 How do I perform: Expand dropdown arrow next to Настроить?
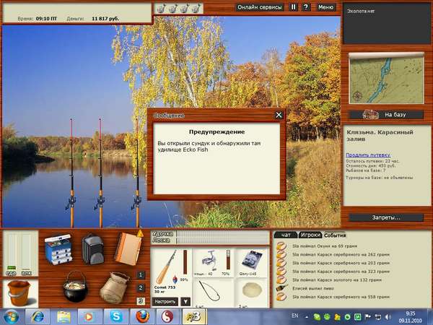(x=185, y=301)
